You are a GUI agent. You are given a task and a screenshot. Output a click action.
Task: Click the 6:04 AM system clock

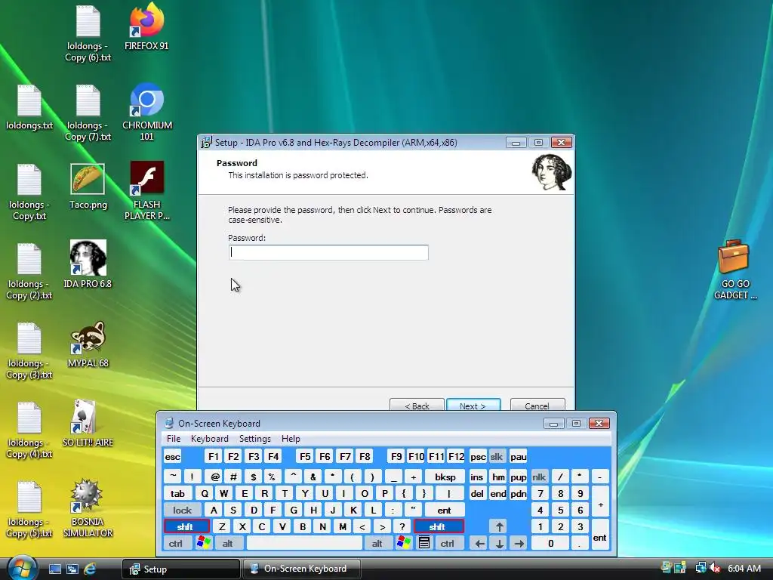point(744,568)
